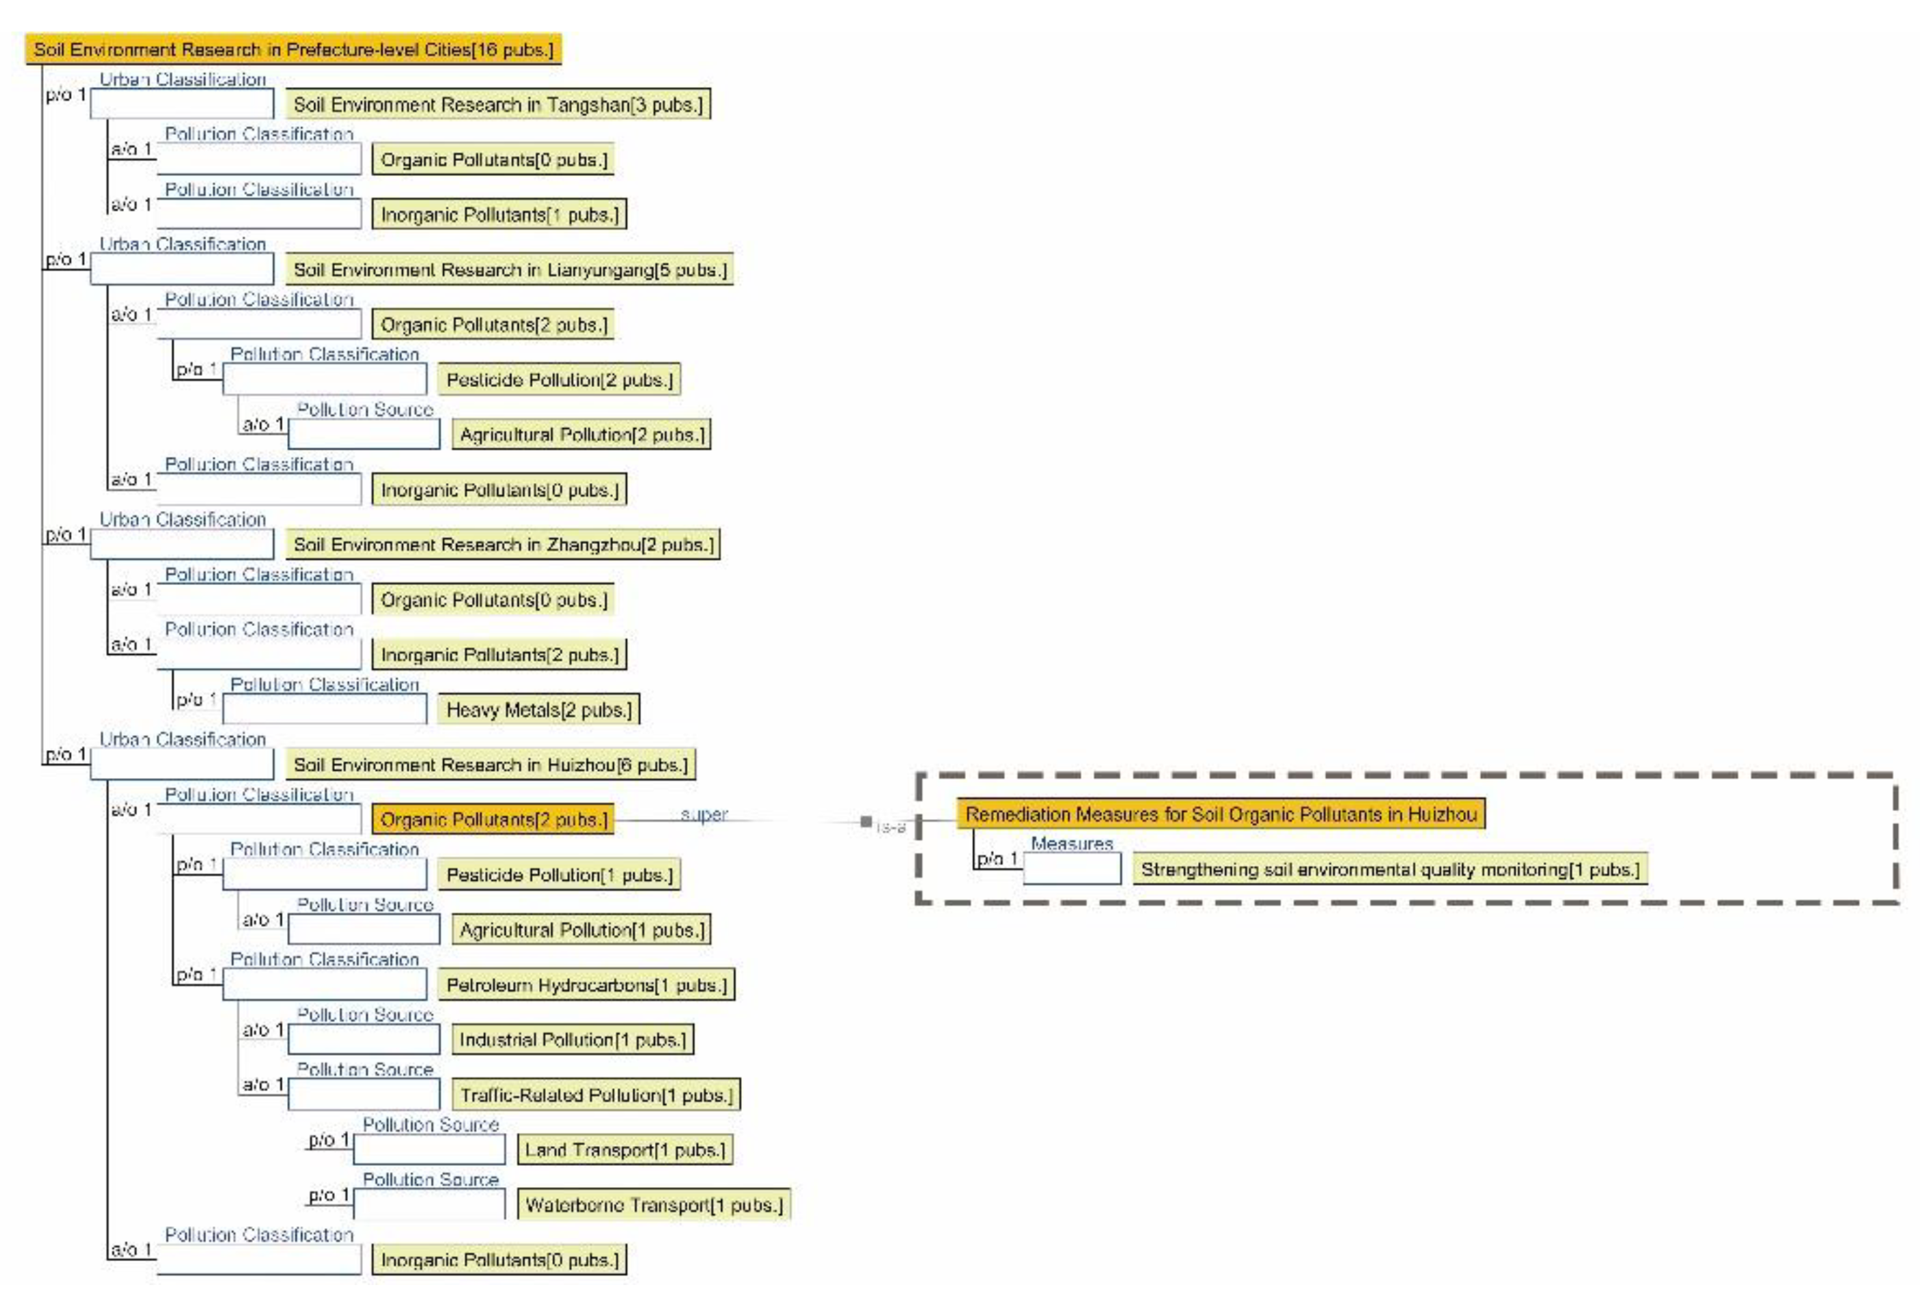
Task: Select the Agricultural Pollution[1 pubs.] node
Action: tap(581, 930)
